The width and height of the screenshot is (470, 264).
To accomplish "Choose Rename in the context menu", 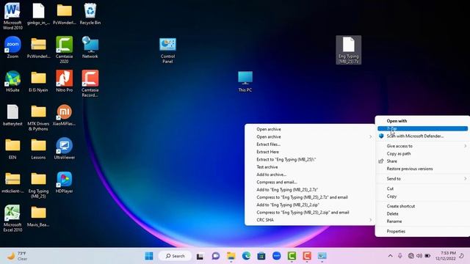I will click(422, 221).
